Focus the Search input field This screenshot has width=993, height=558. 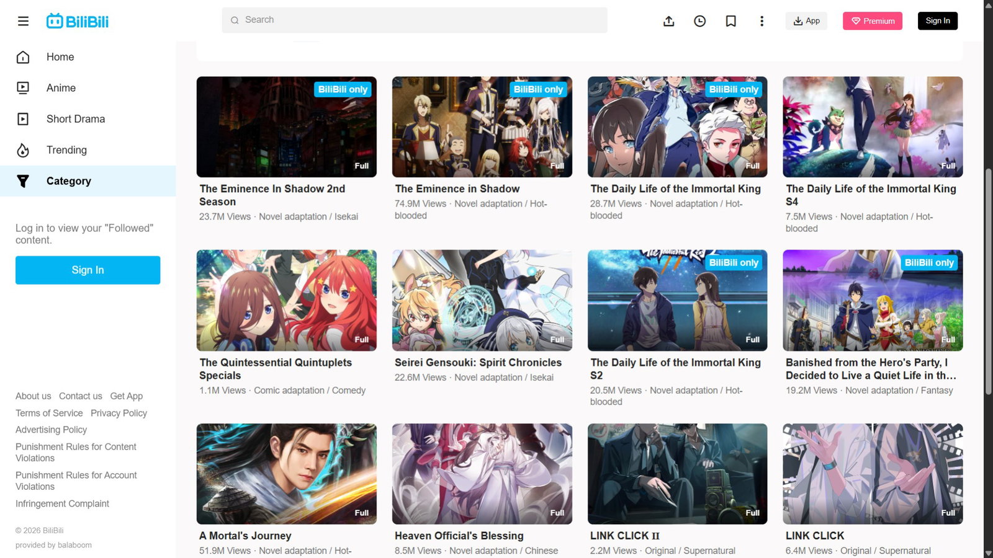pos(415,20)
